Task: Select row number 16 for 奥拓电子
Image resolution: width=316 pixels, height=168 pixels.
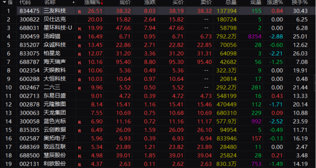Action: click(x=8, y=138)
